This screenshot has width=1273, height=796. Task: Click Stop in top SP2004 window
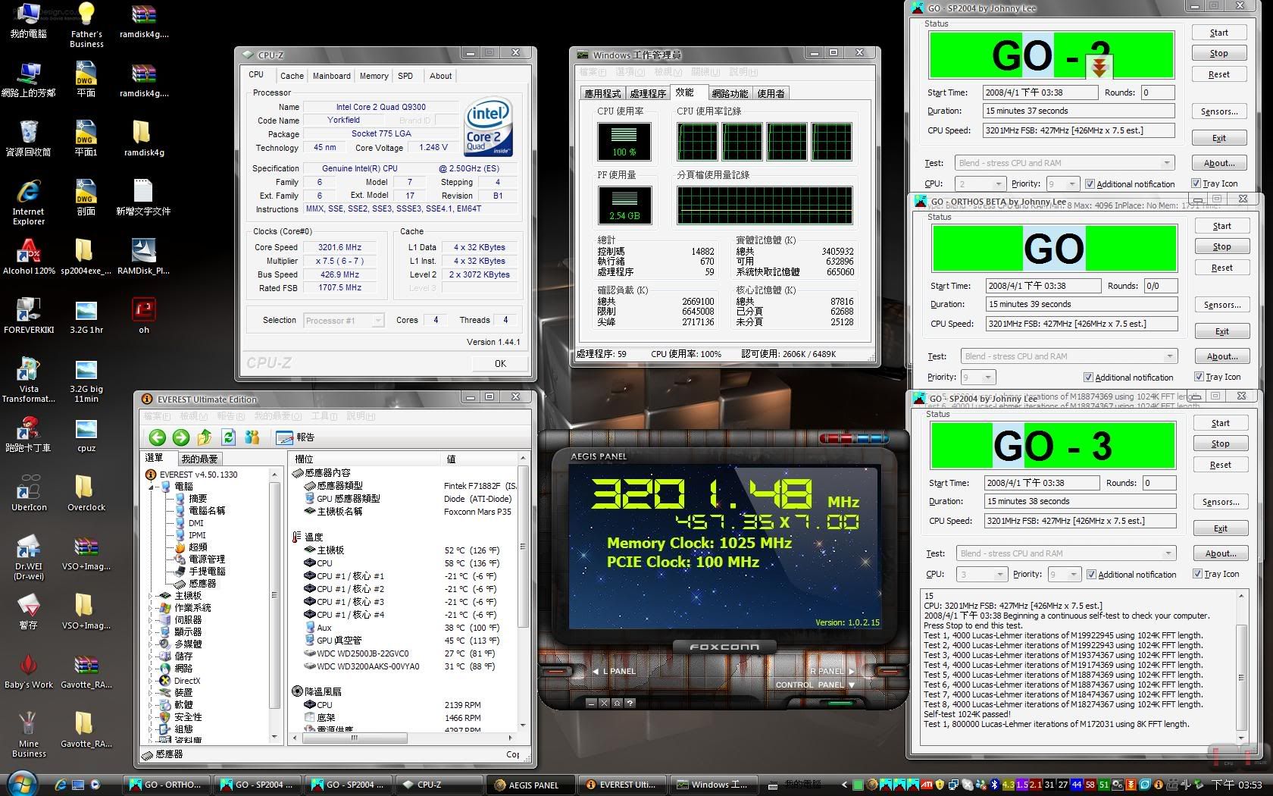pos(1218,53)
